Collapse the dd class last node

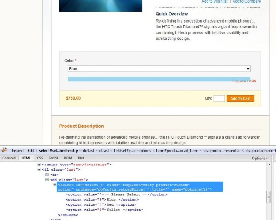47,180
